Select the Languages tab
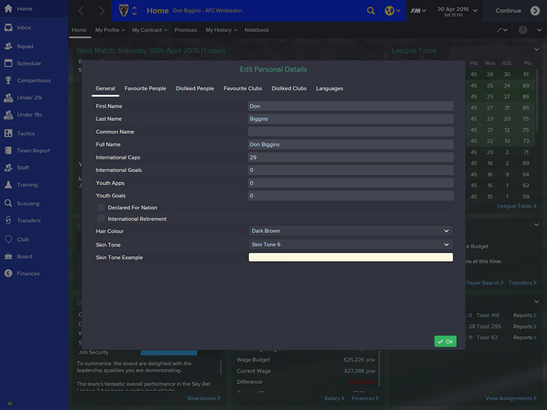 [x=330, y=89]
